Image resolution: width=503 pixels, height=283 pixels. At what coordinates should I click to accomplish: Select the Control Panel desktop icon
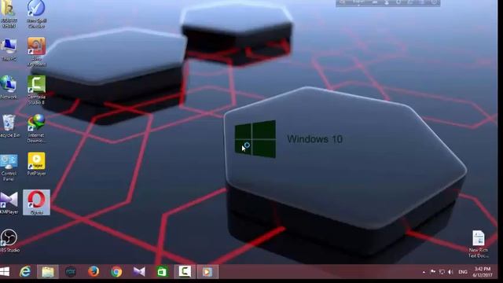(9, 167)
